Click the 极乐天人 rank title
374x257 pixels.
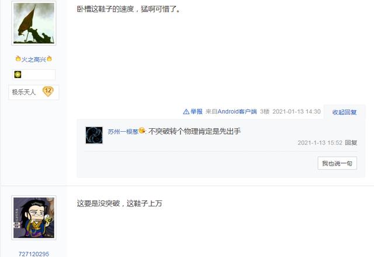[23, 92]
